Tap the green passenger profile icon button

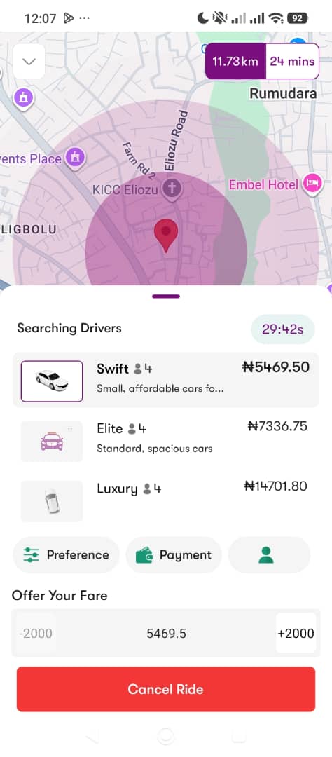269,554
